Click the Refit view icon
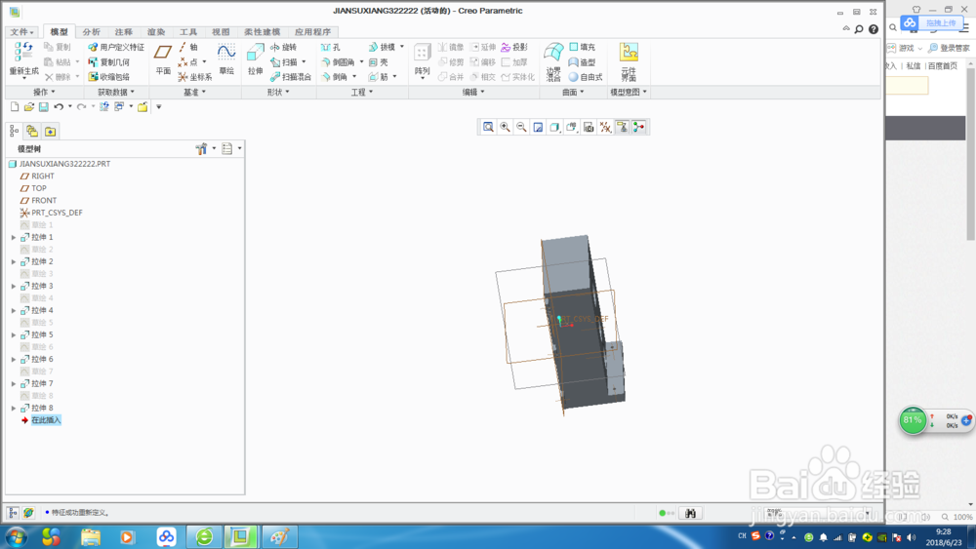 [489, 128]
